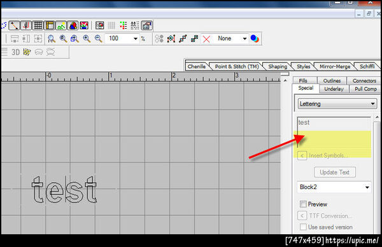Click the zoom in plus magnifier
Image resolution: width=382 pixels, height=247 pixels.
click(87, 39)
